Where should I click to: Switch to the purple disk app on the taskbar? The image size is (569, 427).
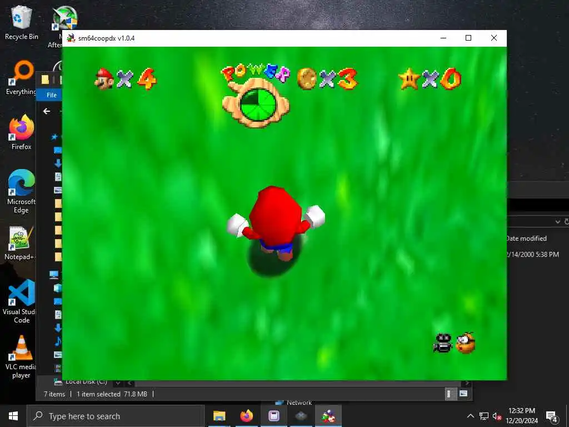click(x=273, y=416)
